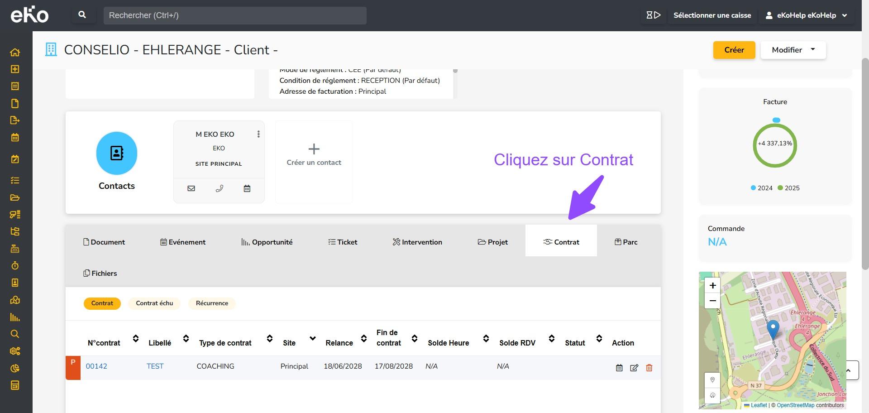Toggle the 2024 legend in Facture chart
The height and width of the screenshot is (413, 869).
pos(761,188)
